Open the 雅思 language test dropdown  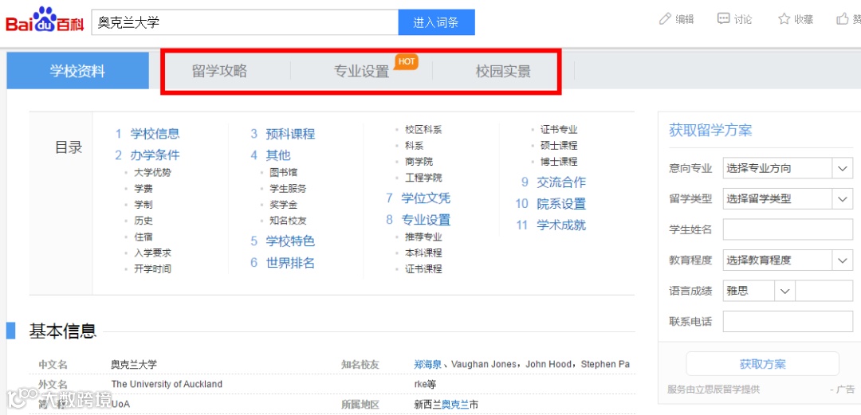pyautogui.click(x=758, y=291)
